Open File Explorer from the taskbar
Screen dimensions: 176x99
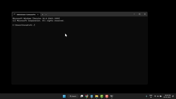click(x=97, y=96)
